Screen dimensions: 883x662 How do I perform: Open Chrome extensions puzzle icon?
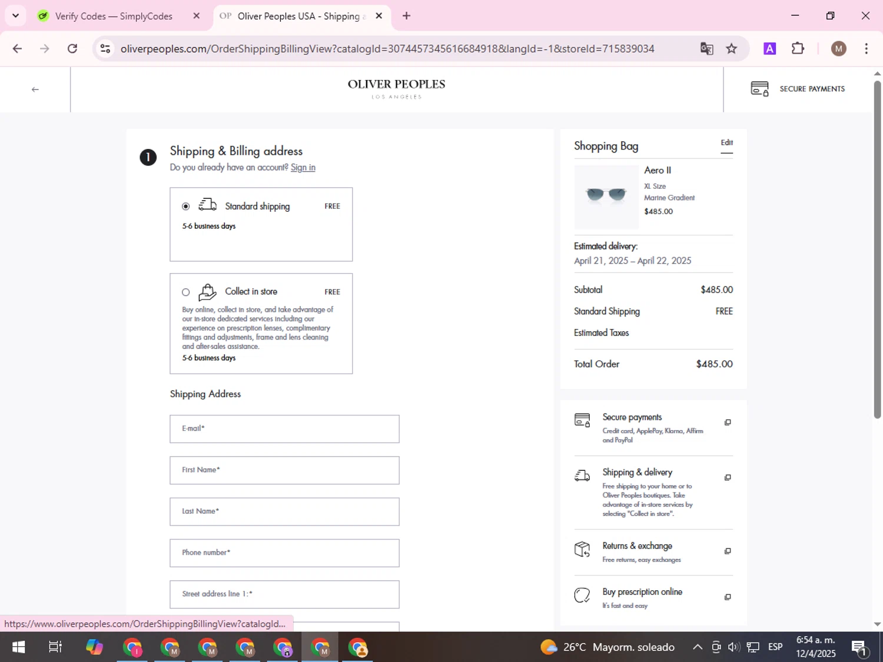(x=798, y=49)
